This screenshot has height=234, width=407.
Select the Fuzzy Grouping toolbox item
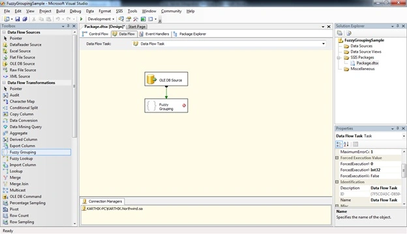pyautogui.click(x=37, y=152)
